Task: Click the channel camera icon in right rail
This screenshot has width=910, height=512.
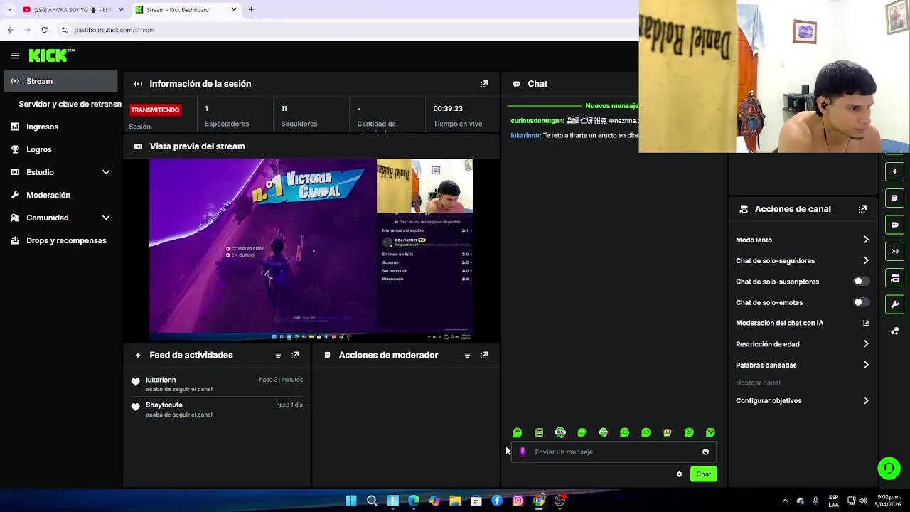Action: click(894, 277)
